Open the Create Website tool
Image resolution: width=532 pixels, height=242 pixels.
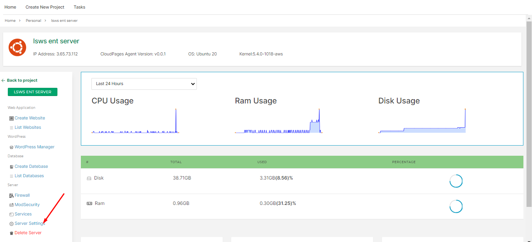(30, 117)
